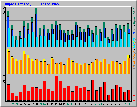Screen dimensions: 137x107
Task: Click day label 31 on x-axis
Action: [x=128, y=104]
